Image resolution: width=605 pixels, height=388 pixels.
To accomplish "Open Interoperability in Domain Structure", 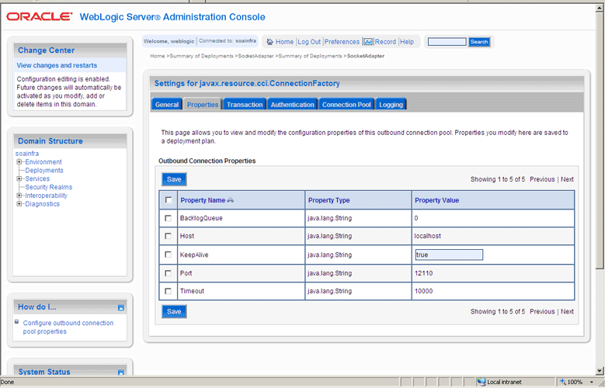I will coord(47,196).
